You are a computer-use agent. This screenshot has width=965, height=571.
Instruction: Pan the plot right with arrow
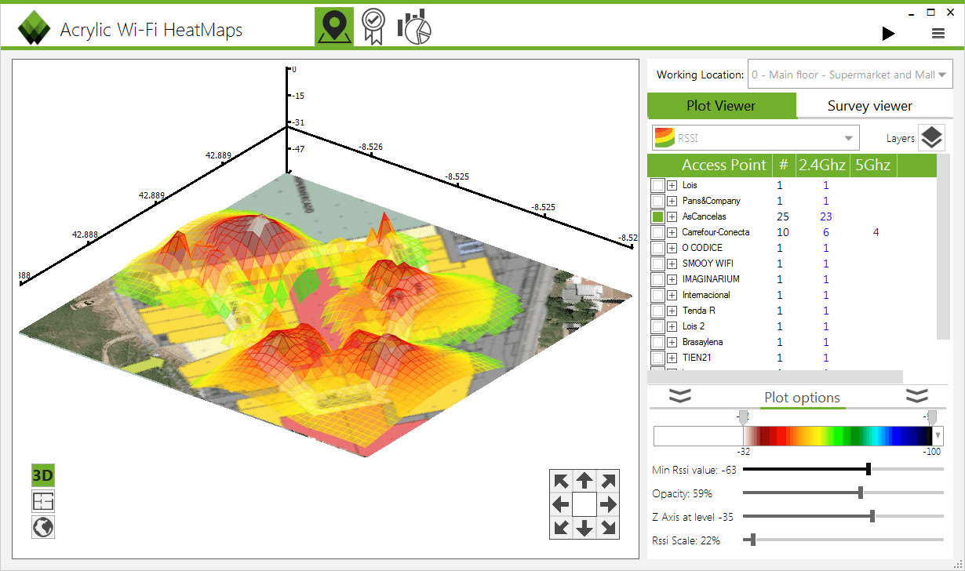click(x=608, y=504)
